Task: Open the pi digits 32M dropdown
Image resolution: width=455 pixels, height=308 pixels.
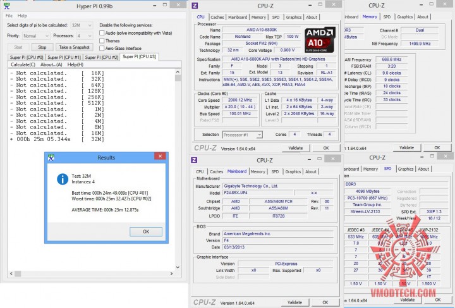Action: (82, 25)
